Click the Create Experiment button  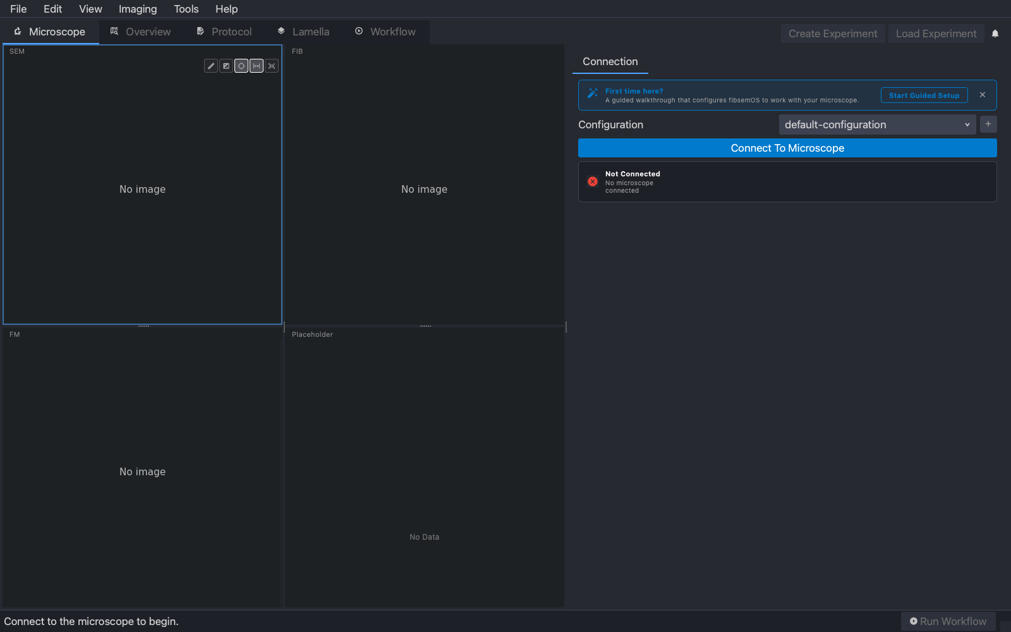click(x=833, y=33)
